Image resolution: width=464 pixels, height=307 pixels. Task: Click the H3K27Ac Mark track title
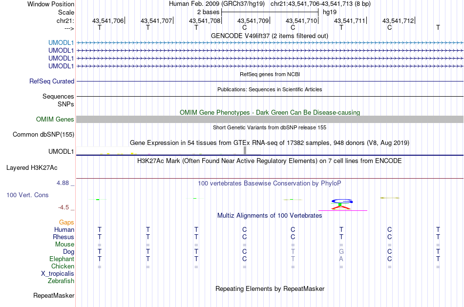point(270,161)
